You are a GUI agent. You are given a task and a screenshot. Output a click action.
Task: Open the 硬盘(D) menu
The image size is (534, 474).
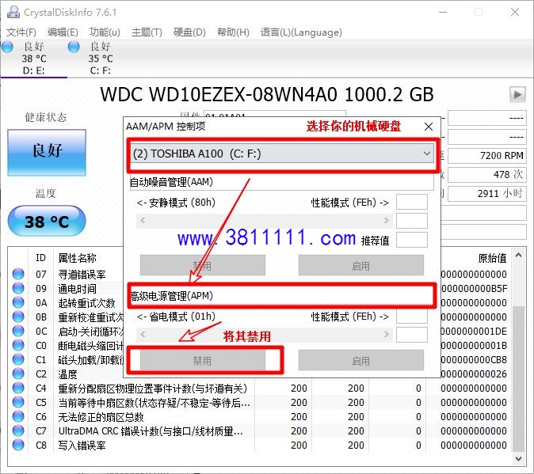(189, 32)
